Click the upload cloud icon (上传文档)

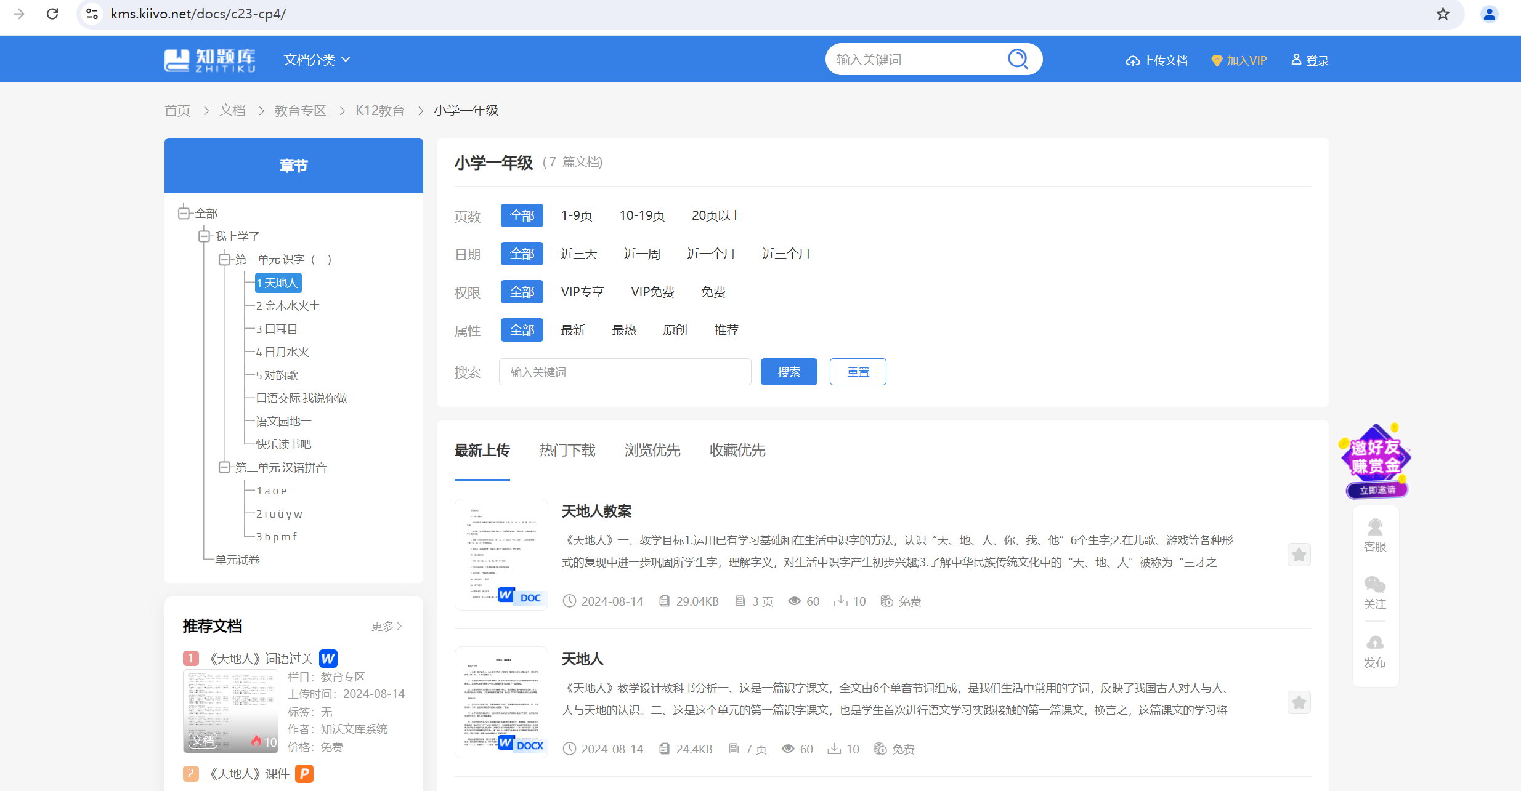pyautogui.click(x=1132, y=60)
